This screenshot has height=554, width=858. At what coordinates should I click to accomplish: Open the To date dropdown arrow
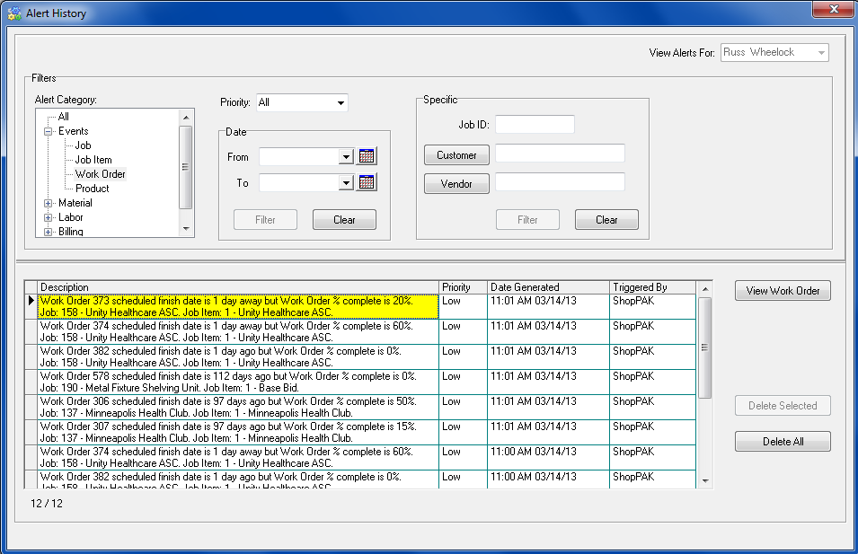click(x=346, y=184)
